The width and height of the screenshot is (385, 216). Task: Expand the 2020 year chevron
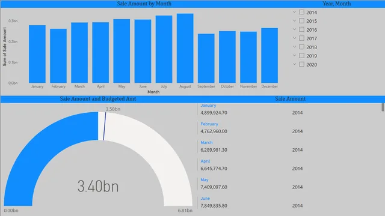[x=294, y=64]
